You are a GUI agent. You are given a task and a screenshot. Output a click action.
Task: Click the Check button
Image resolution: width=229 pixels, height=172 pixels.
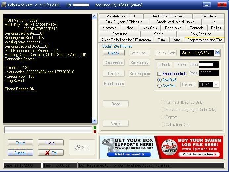tap(165, 65)
